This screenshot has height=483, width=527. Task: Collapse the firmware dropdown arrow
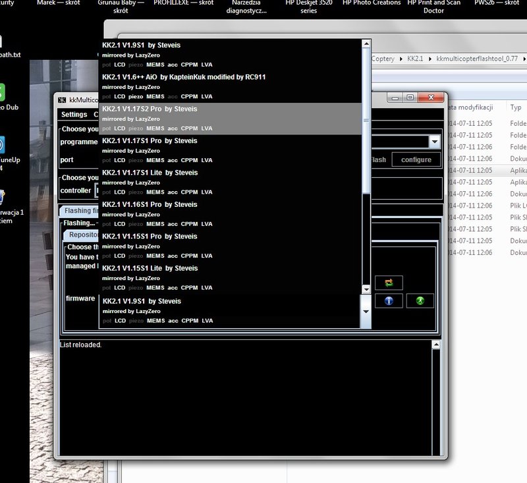point(366,312)
